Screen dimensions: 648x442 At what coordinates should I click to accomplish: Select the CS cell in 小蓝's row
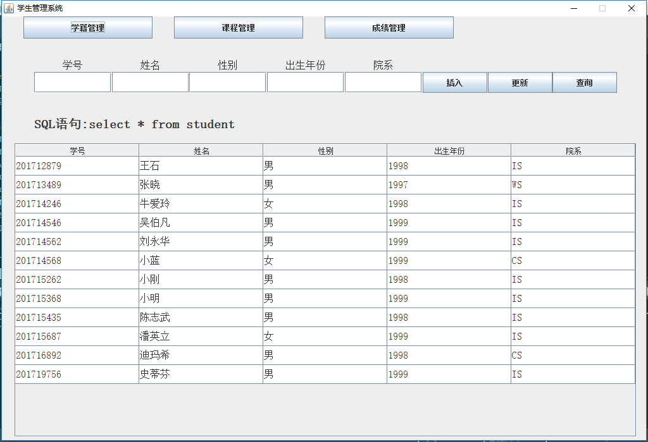coord(573,261)
